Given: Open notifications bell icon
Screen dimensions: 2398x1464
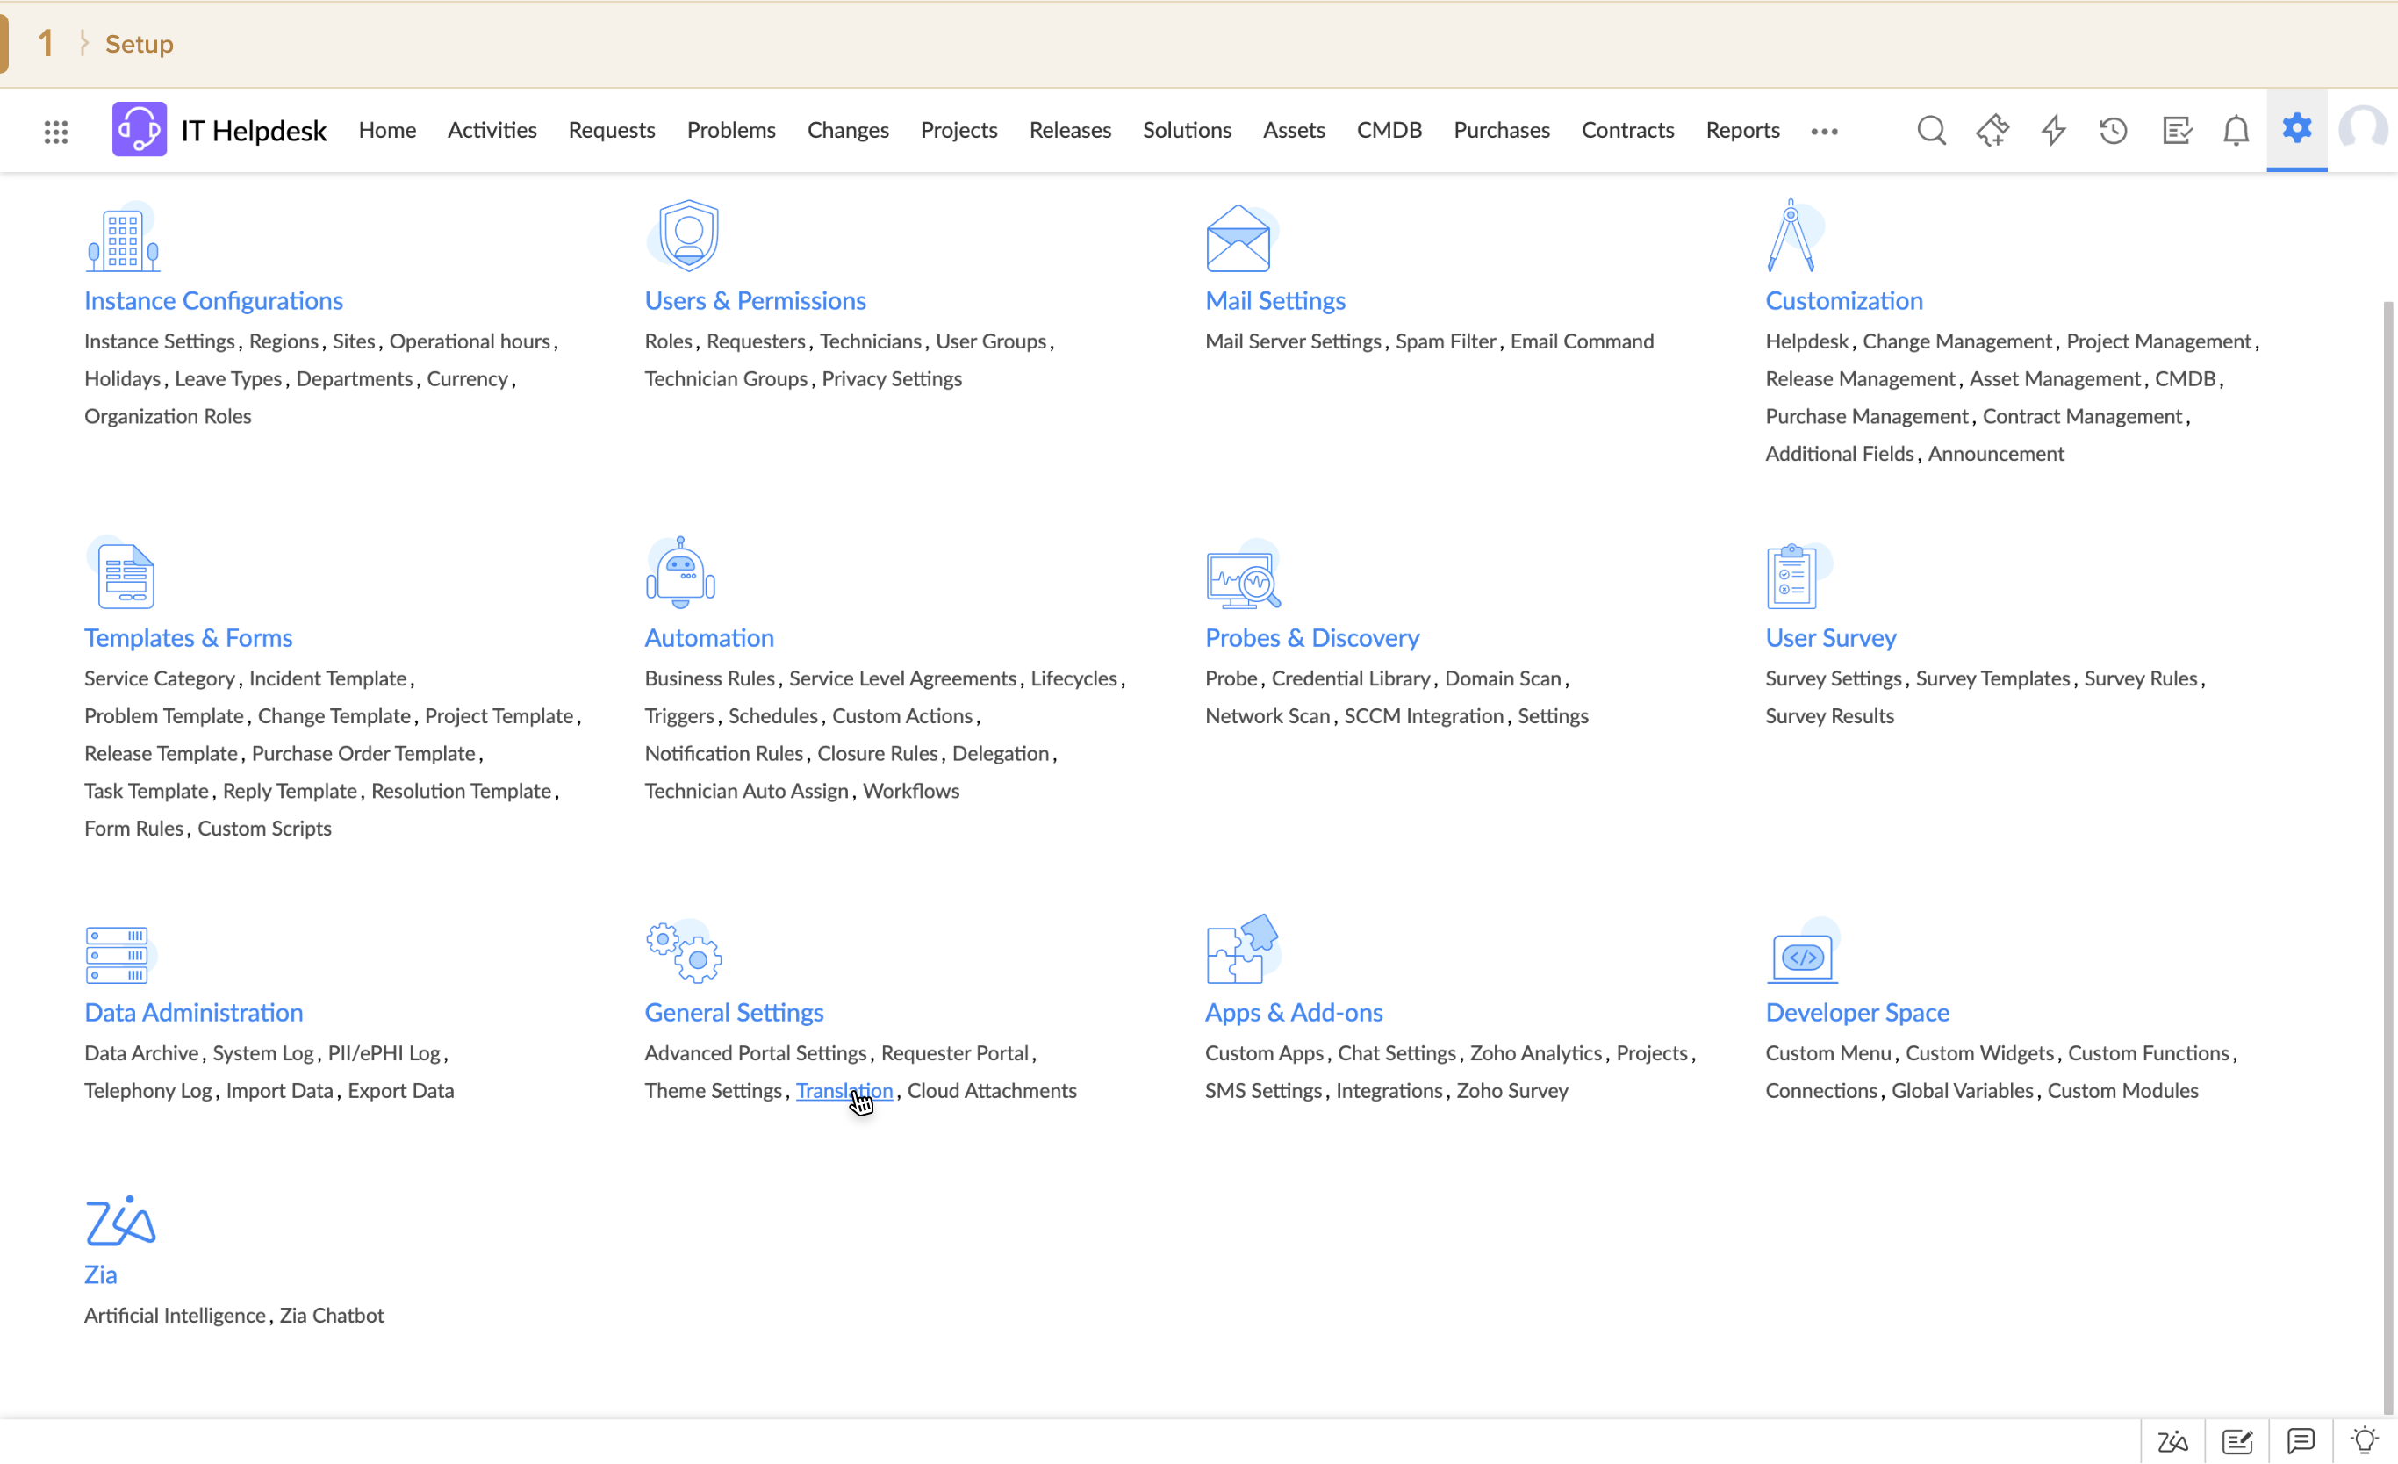Looking at the screenshot, I should click(2236, 131).
